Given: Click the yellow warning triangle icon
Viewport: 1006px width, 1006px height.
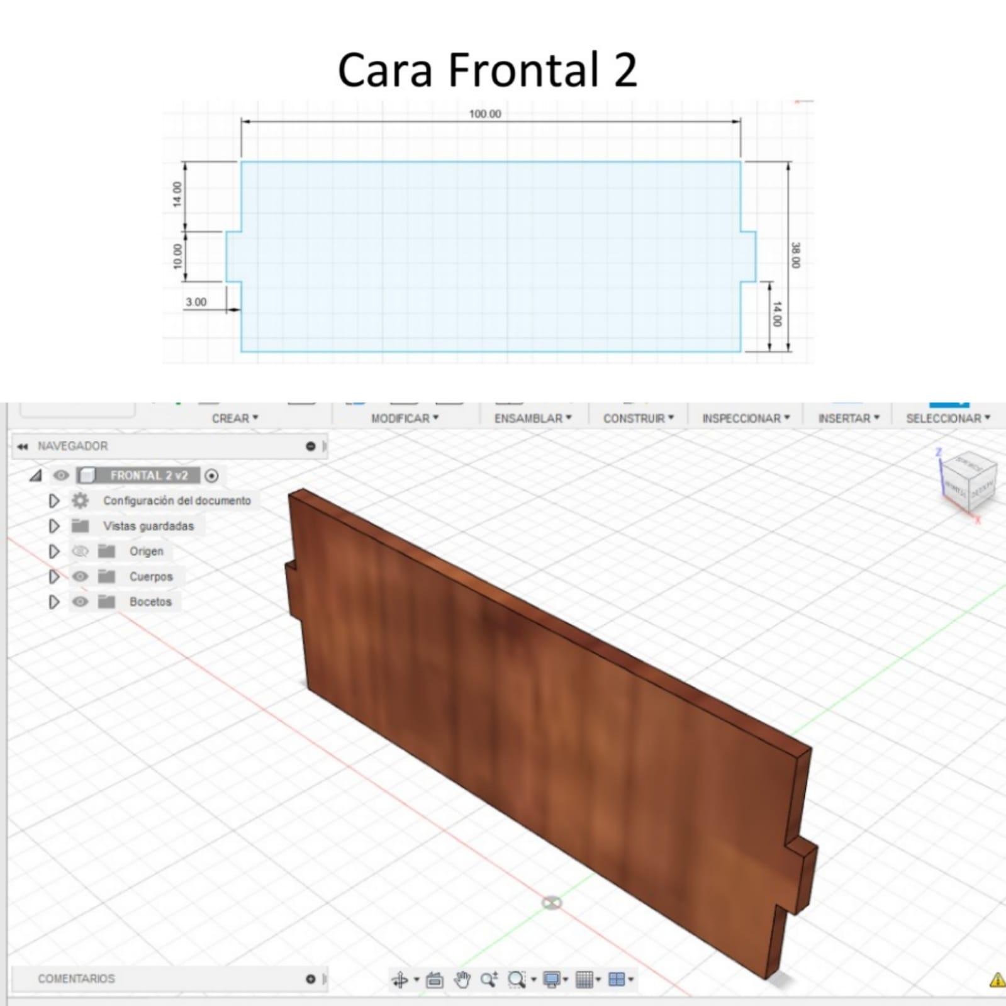Looking at the screenshot, I should 998,980.
